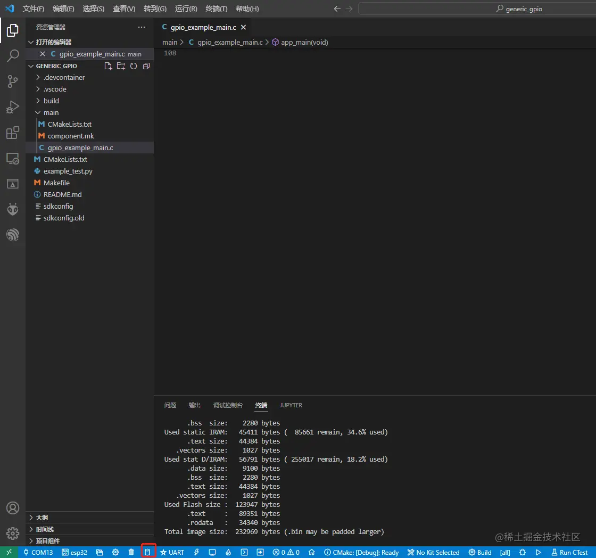Click the CMake Build button
The image size is (596, 558).
coord(480,552)
